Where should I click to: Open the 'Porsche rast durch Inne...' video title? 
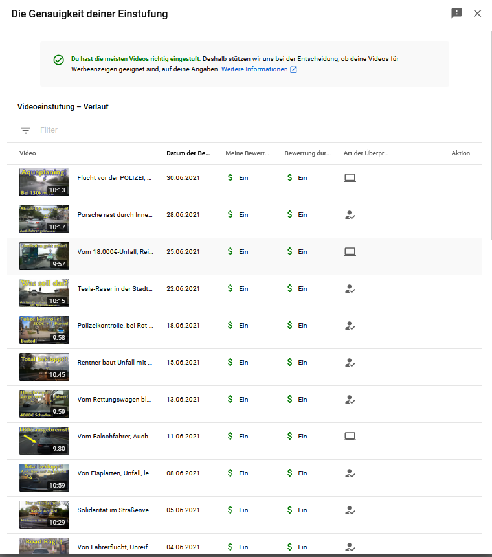(x=115, y=215)
